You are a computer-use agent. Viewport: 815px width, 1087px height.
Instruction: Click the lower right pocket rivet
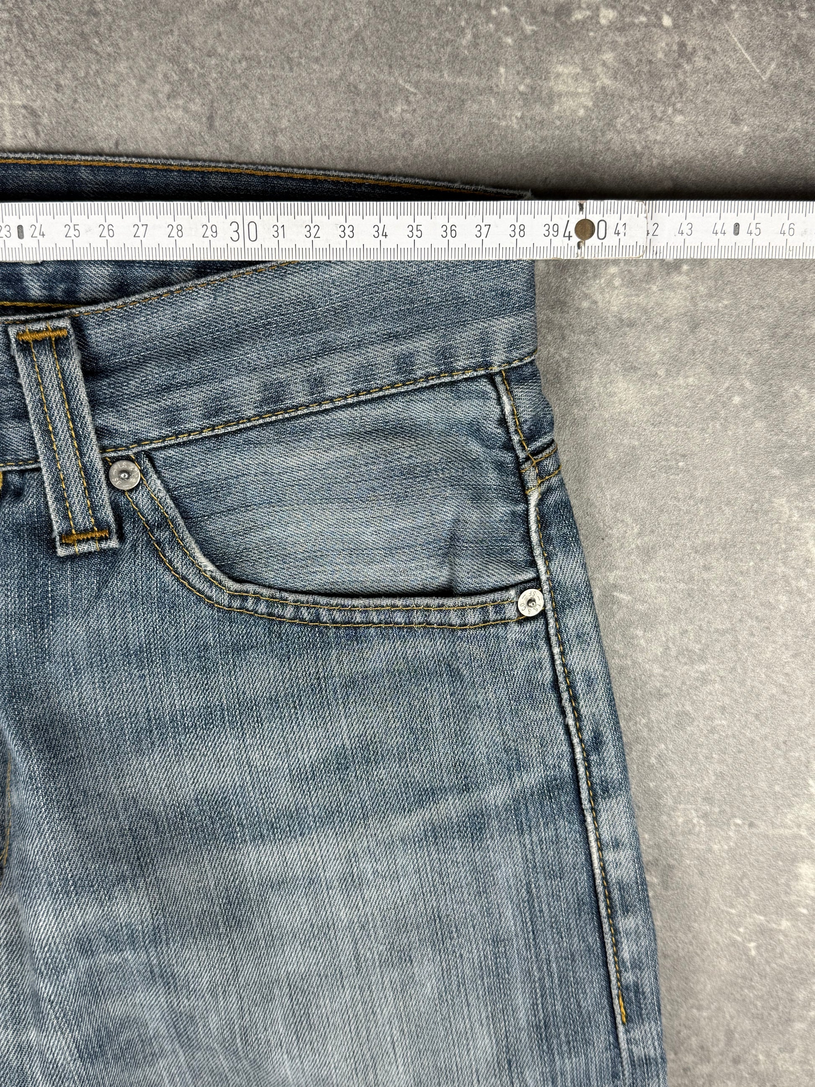coord(531,602)
